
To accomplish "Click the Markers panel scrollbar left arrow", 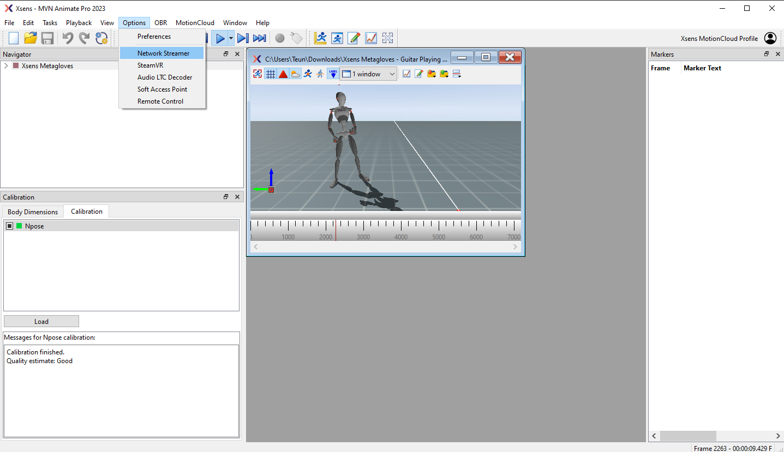I will pyautogui.click(x=654, y=436).
